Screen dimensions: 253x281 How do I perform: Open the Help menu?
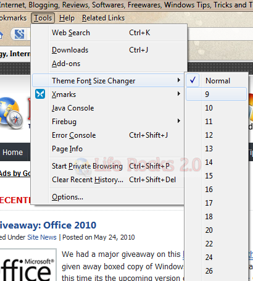coord(67,18)
